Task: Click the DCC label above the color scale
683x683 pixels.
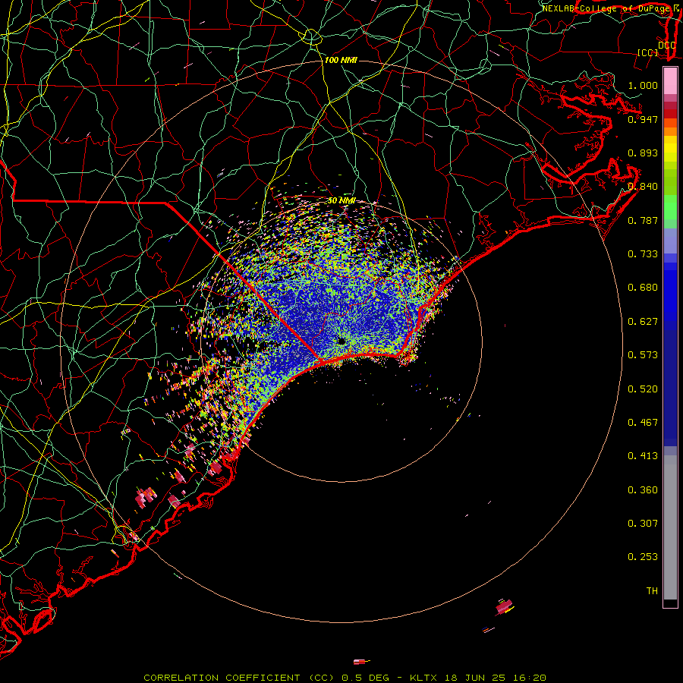Action: tap(667, 45)
